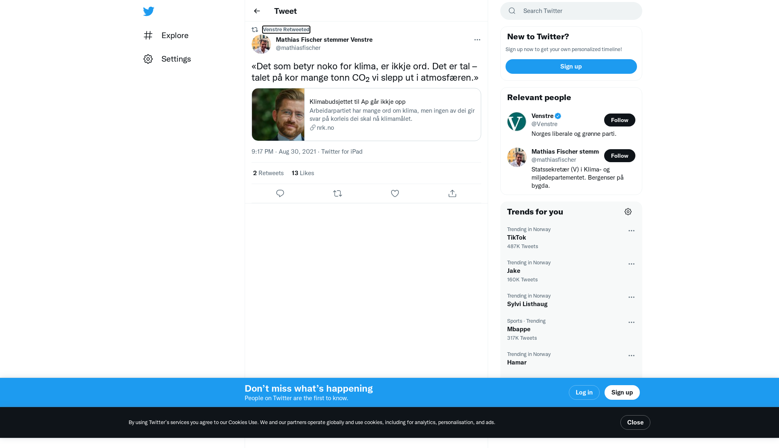The height and width of the screenshot is (448, 779).
Task: Retweet using the retweet icon below the tweet
Action: pos(338,193)
